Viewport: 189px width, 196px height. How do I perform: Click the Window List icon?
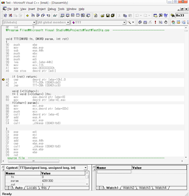(166, 16)
